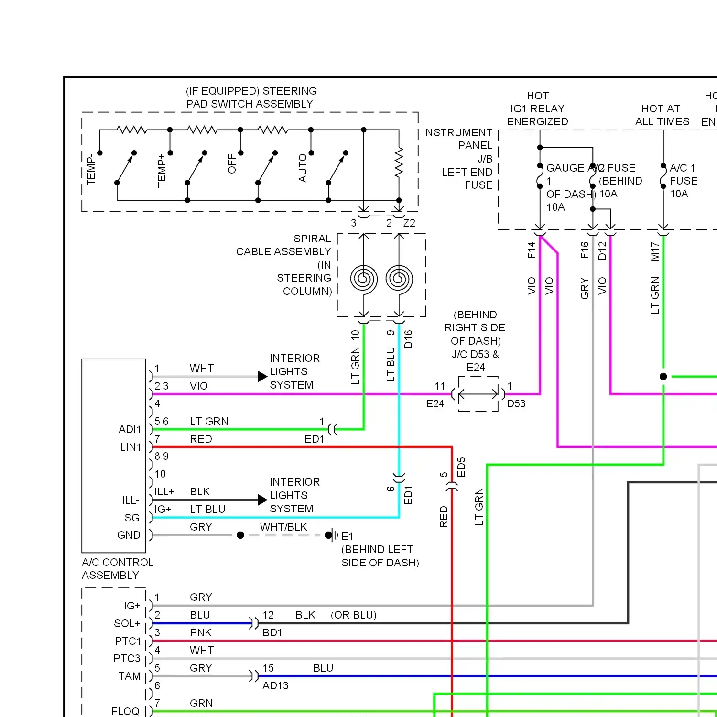Click the "ED1" label on the RED wire row
Screen dimensions: 717x717
(x=315, y=439)
